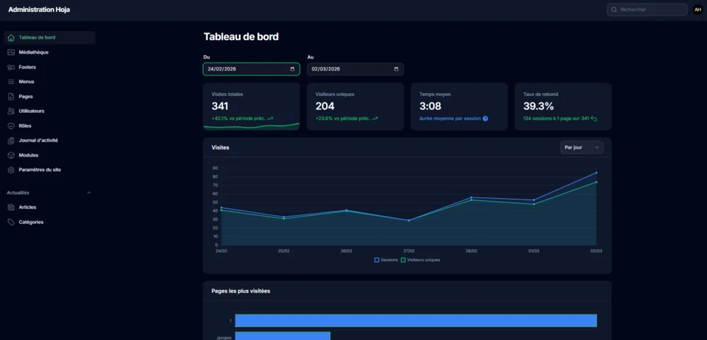707x340 pixels.
Task: Click the Administration Hoja title link
Action: [x=39, y=10]
